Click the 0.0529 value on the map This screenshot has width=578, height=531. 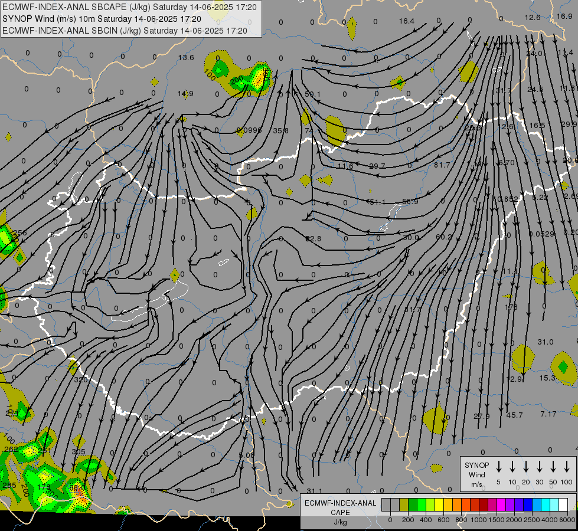point(541,234)
